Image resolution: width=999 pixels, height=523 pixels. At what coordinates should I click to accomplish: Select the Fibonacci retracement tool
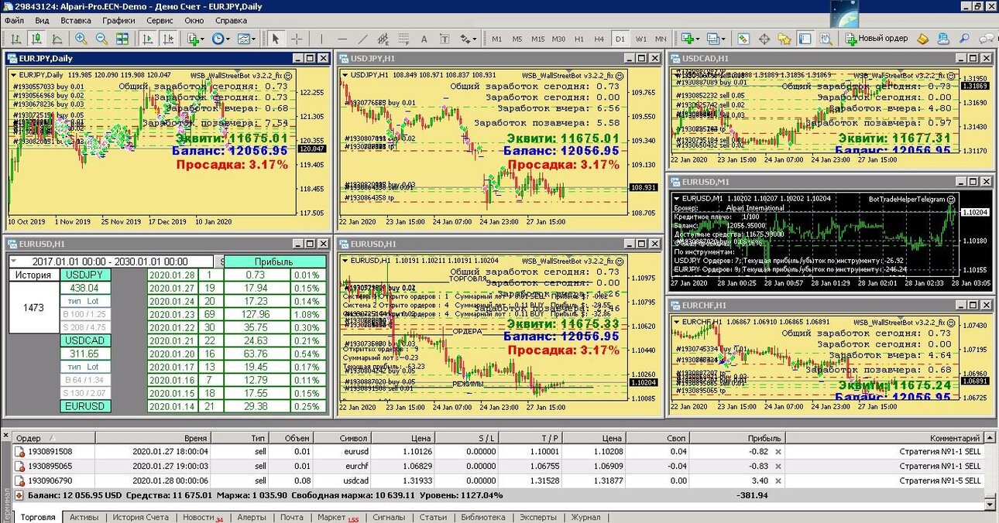pyautogui.click(x=403, y=39)
